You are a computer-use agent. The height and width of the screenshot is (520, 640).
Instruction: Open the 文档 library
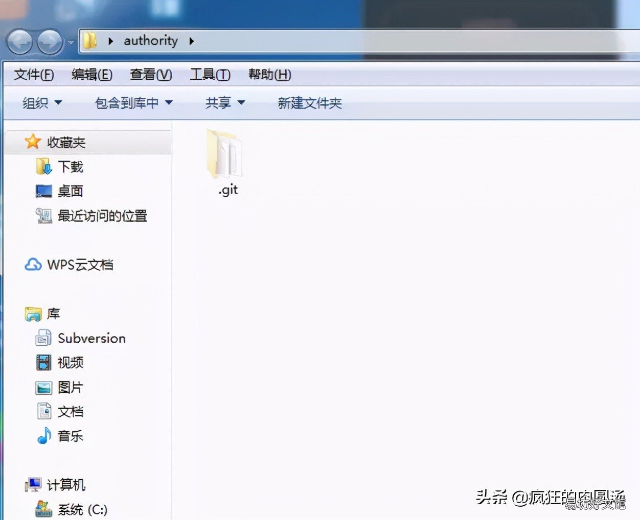click(71, 412)
